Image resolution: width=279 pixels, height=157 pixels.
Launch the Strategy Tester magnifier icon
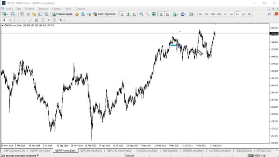point(47,14)
